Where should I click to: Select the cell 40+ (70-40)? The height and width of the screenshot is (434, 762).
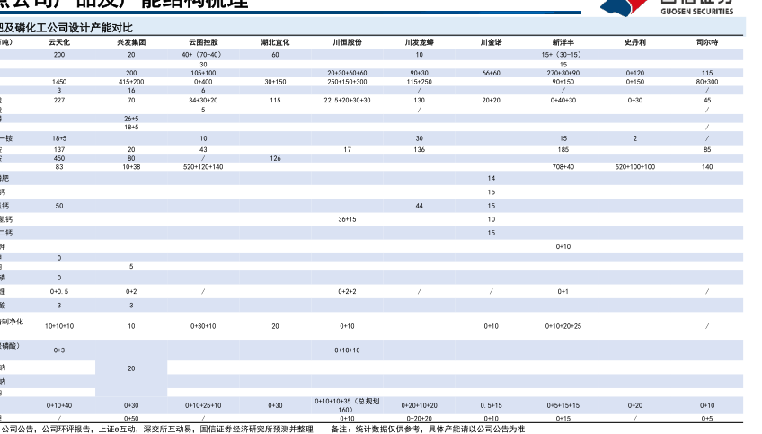click(201, 55)
